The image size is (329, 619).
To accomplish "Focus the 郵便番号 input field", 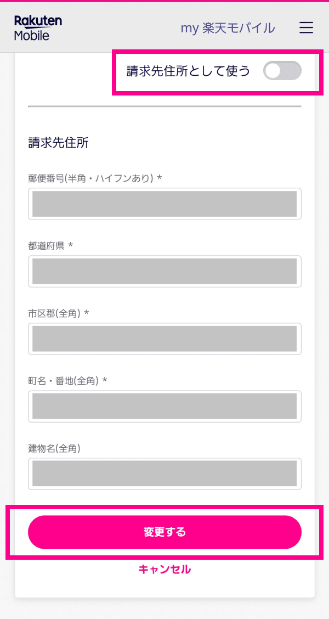I will 164,204.
